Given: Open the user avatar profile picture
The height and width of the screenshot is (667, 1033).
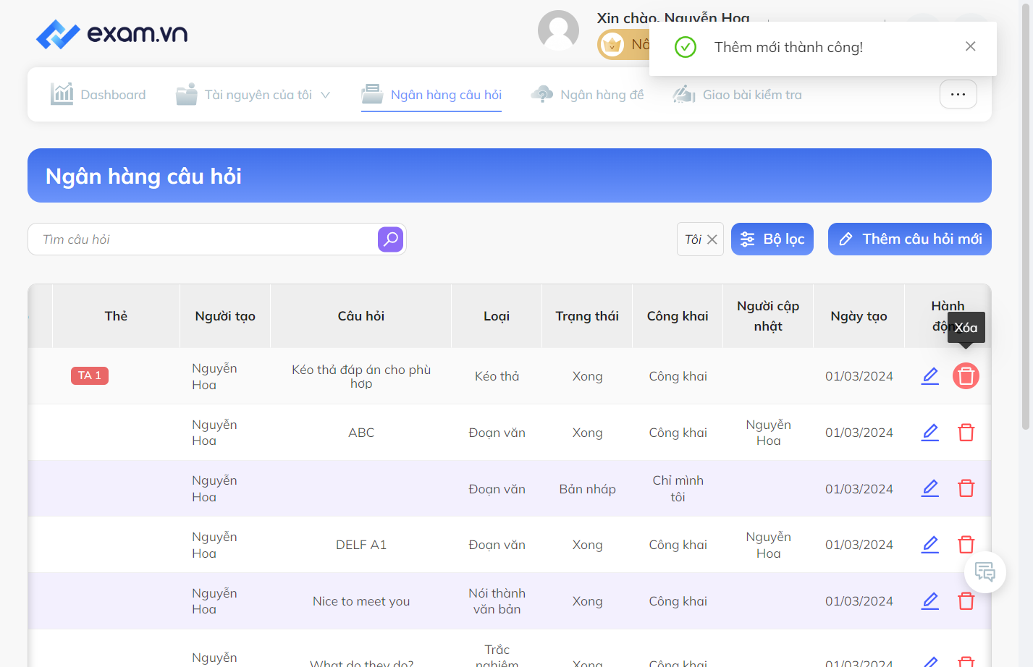Looking at the screenshot, I should pos(558,30).
